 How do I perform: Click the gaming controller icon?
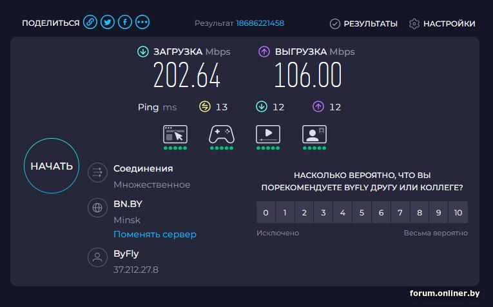click(x=222, y=134)
